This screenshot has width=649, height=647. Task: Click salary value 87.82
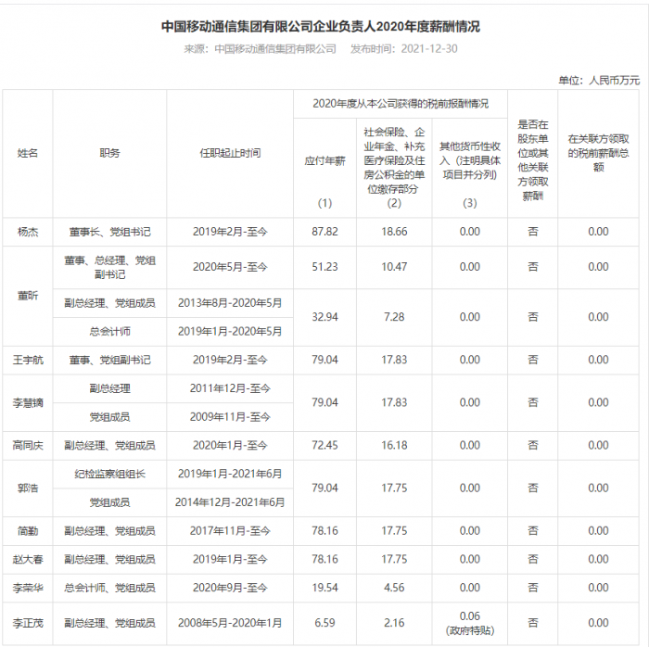point(324,232)
